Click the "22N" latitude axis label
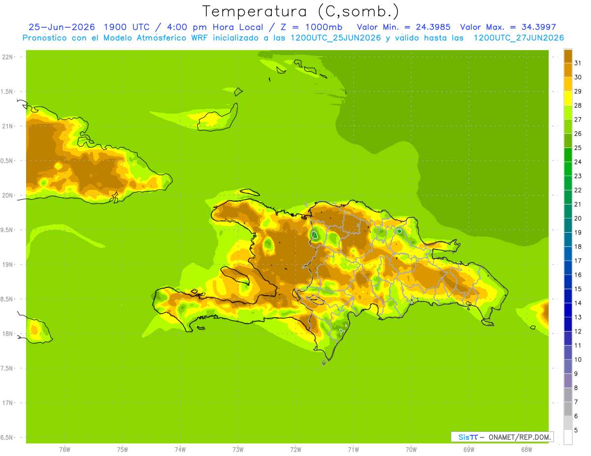This screenshot has width=591, height=456. tap(8, 57)
